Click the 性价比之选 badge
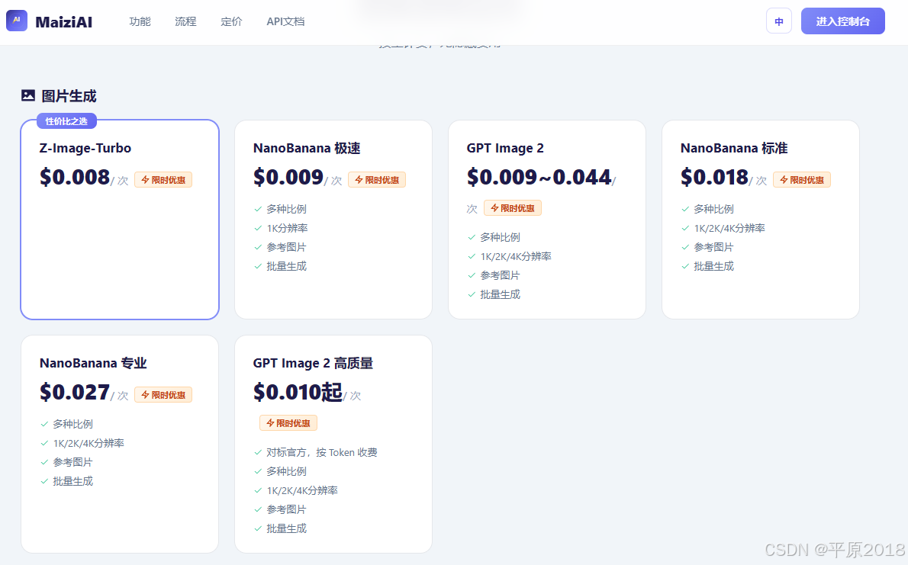 (x=66, y=121)
